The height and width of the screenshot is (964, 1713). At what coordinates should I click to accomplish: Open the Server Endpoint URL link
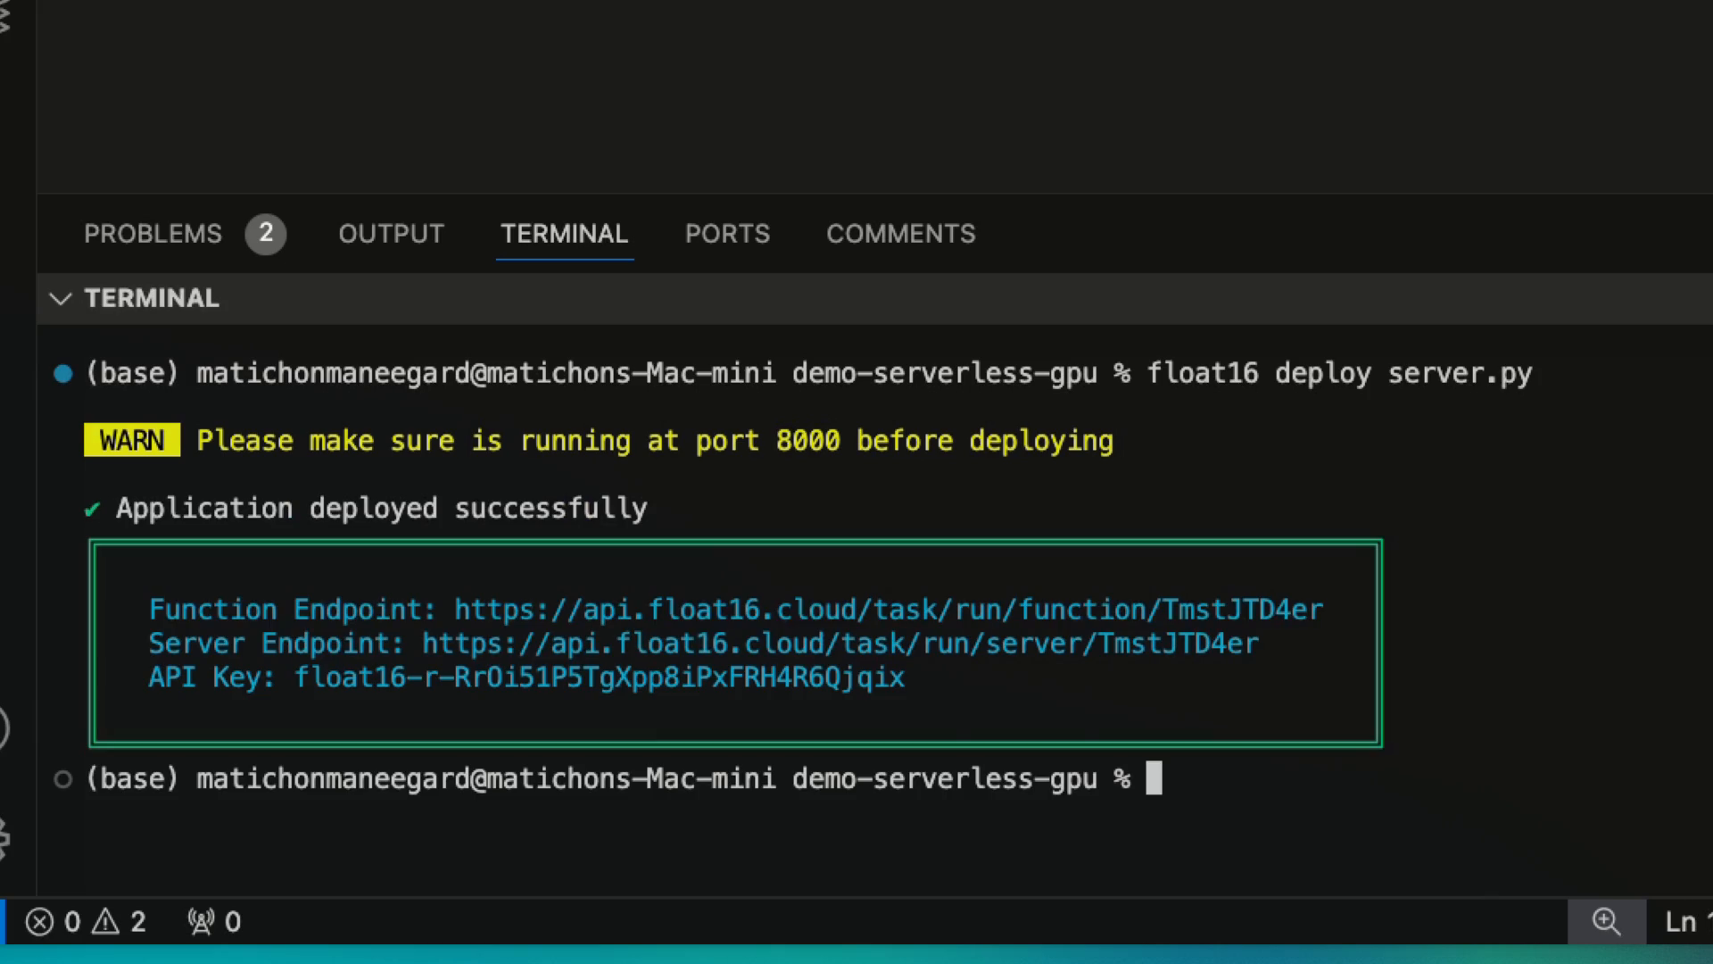click(x=840, y=644)
